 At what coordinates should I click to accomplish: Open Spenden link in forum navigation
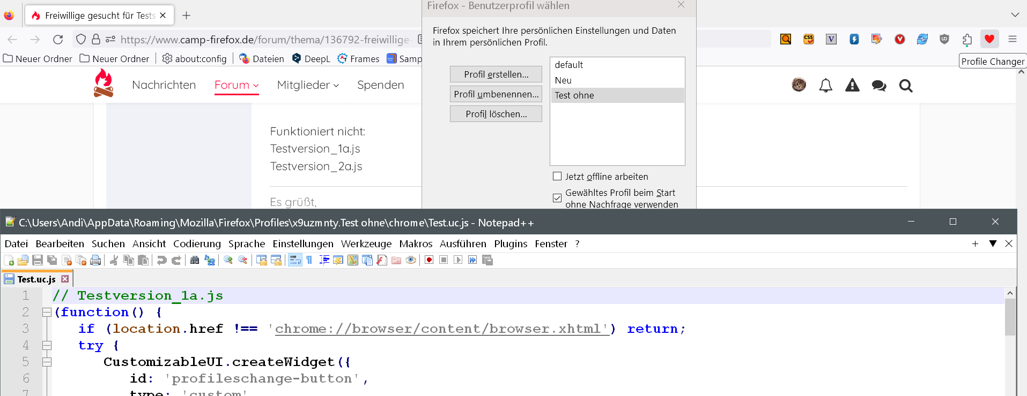(380, 85)
